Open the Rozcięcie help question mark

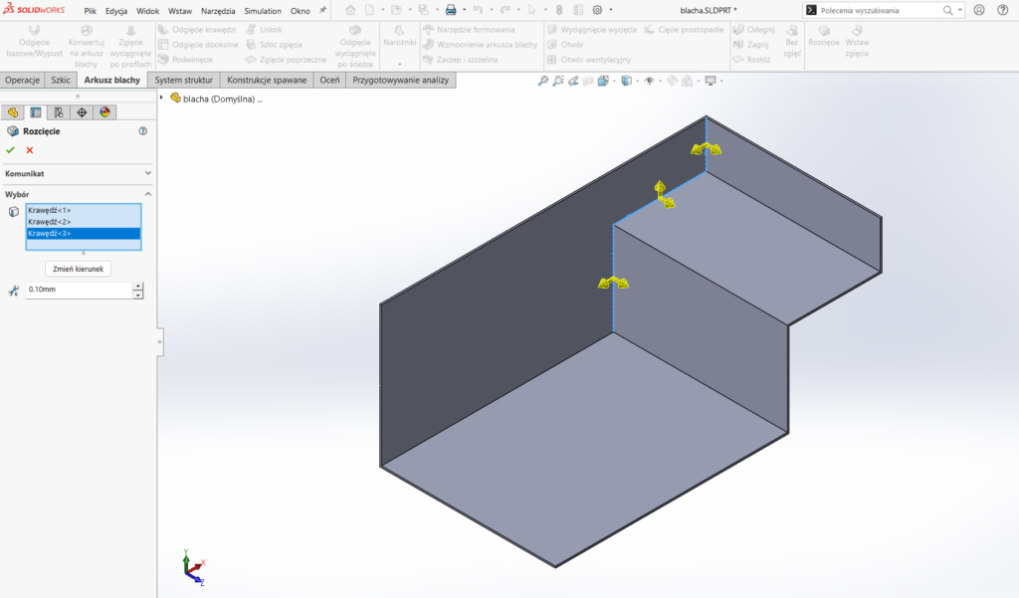[x=143, y=131]
